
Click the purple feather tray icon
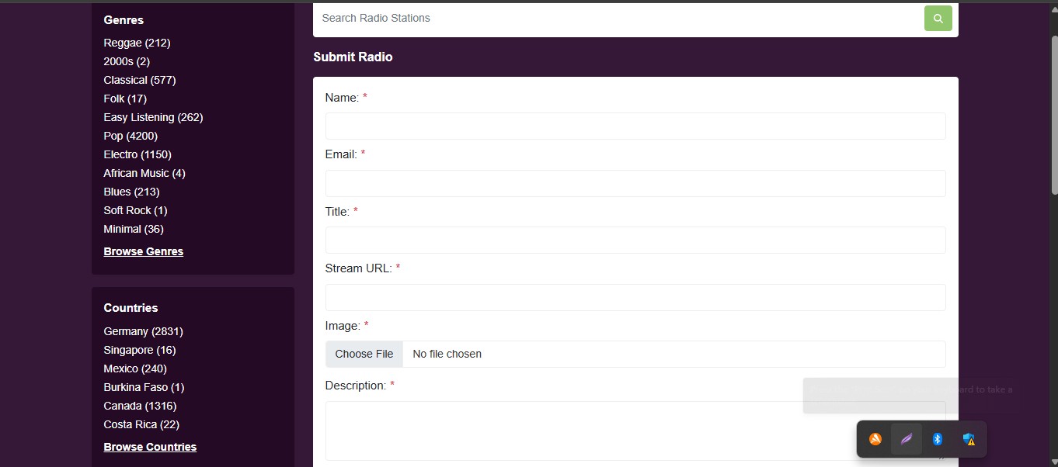(907, 439)
